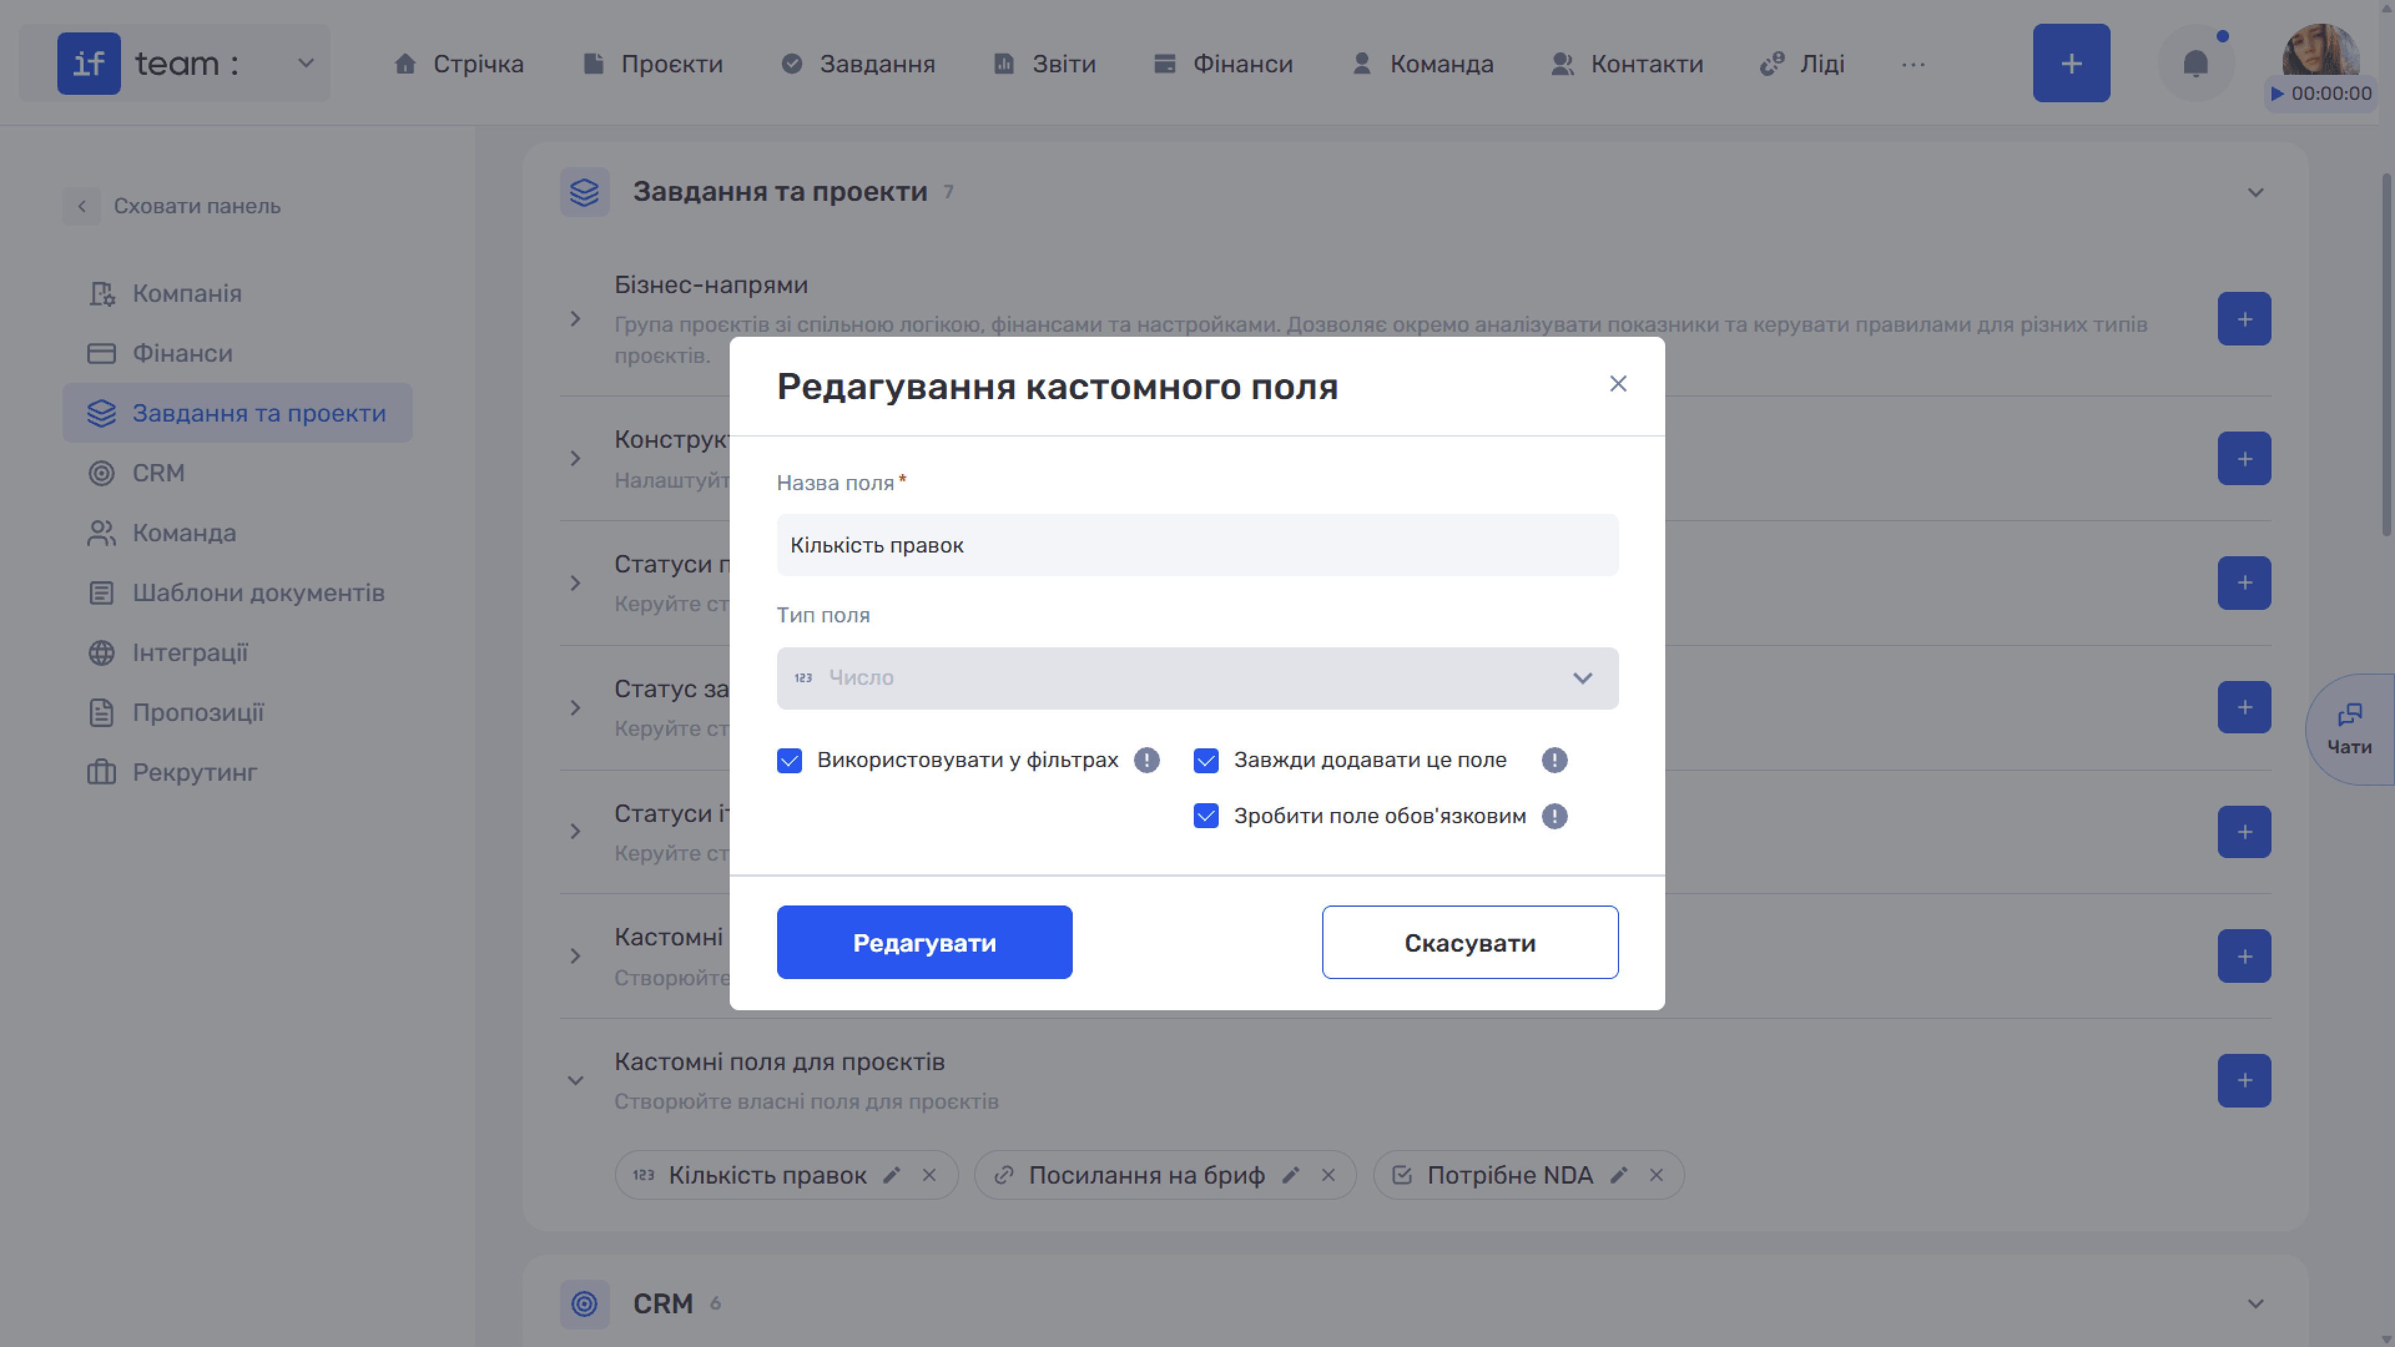Start the 00:00:00 timer play button
2395x1347 pixels.
pos(2277,93)
